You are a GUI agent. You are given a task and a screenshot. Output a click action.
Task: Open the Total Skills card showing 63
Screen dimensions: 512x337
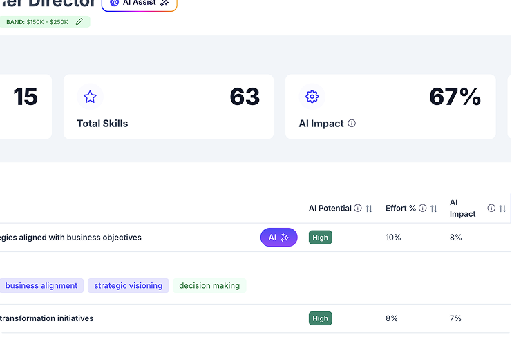tap(168, 107)
